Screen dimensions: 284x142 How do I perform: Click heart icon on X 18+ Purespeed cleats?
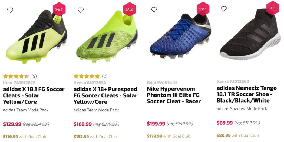click(81, 10)
